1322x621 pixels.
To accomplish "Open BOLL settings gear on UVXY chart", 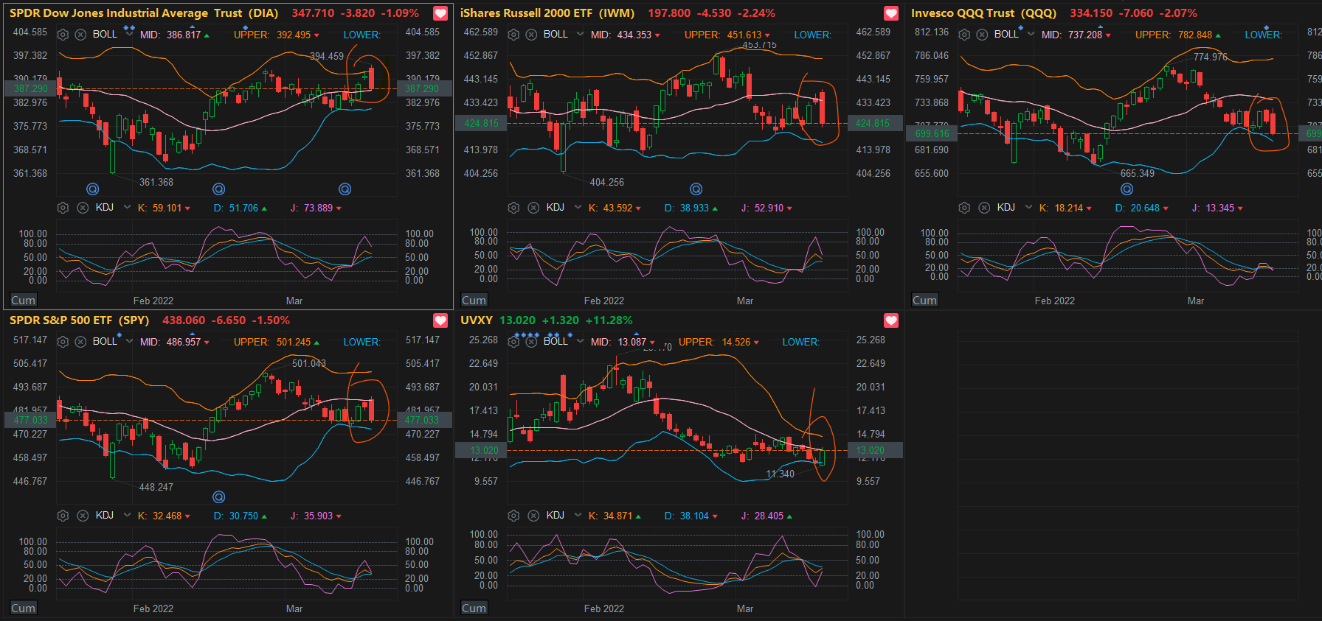I will point(514,342).
